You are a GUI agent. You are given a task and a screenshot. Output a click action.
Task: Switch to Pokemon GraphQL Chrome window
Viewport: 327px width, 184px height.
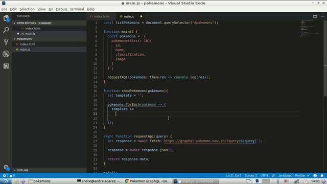pyautogui.click(x=148, y=181)
